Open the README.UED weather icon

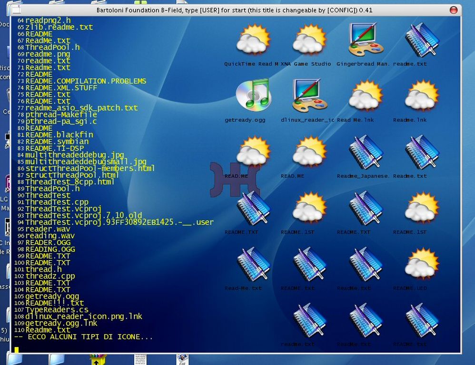point(422,264)
